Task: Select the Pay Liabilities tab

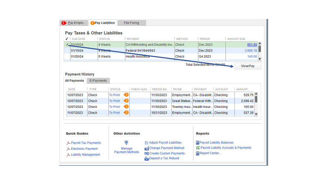Action: [103, 23]
